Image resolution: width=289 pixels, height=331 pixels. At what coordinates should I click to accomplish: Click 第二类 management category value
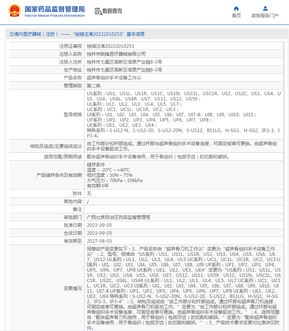pyautogui.click(x=94, y=86)
